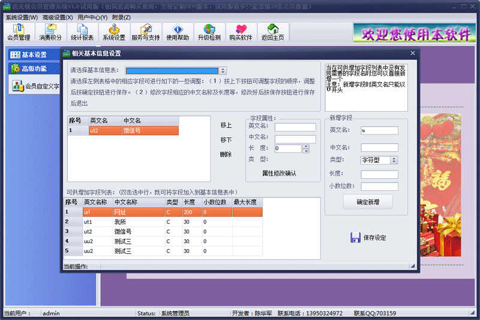Click 系统管理员 status bar text
The image size is (480, 320).
pos(175,313)
